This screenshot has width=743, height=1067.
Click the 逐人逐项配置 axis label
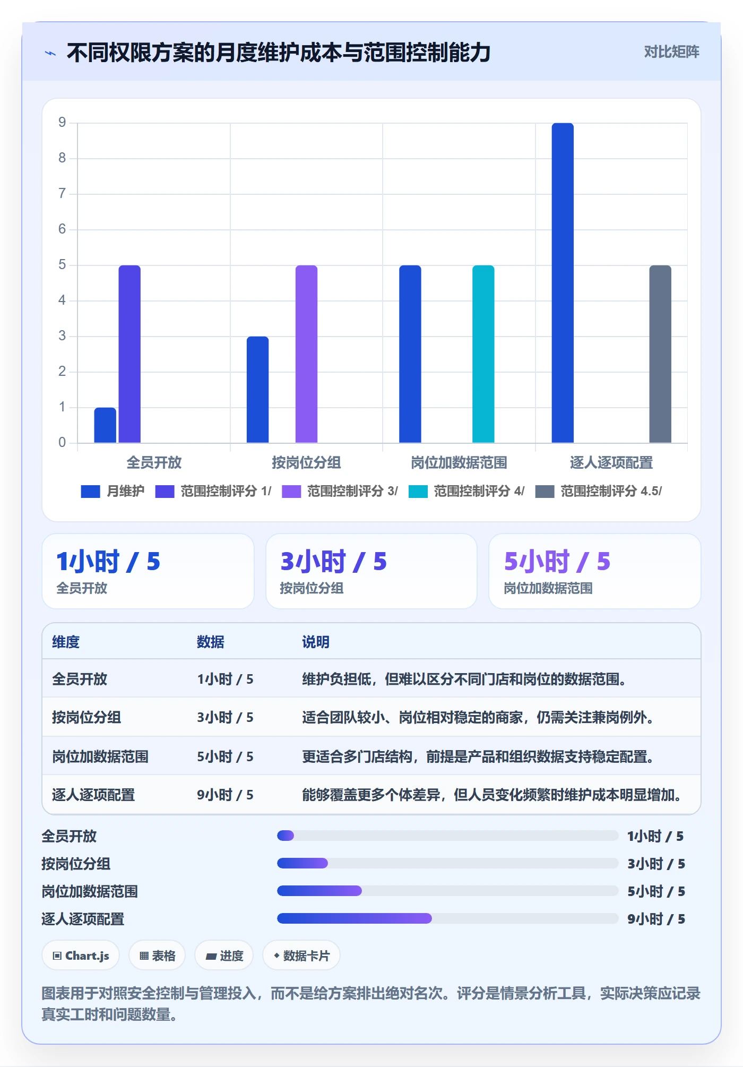(611, 462)
